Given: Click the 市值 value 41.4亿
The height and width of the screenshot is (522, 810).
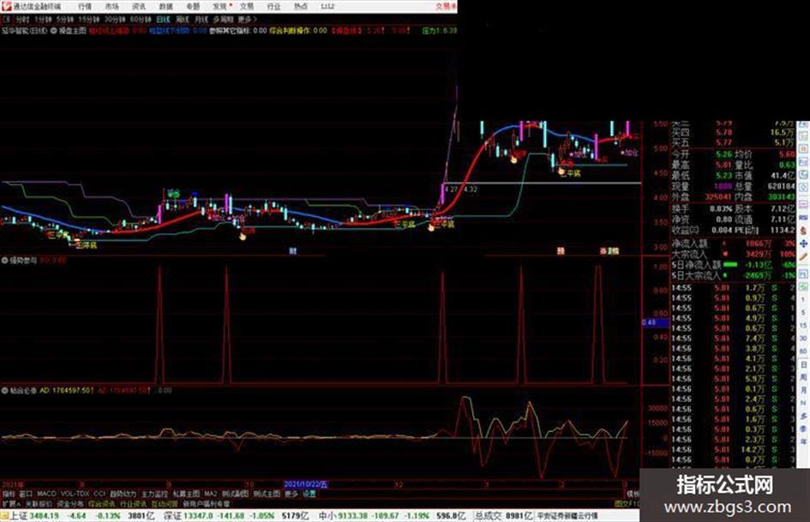Looking at the screenshot, I should [782, 176].
